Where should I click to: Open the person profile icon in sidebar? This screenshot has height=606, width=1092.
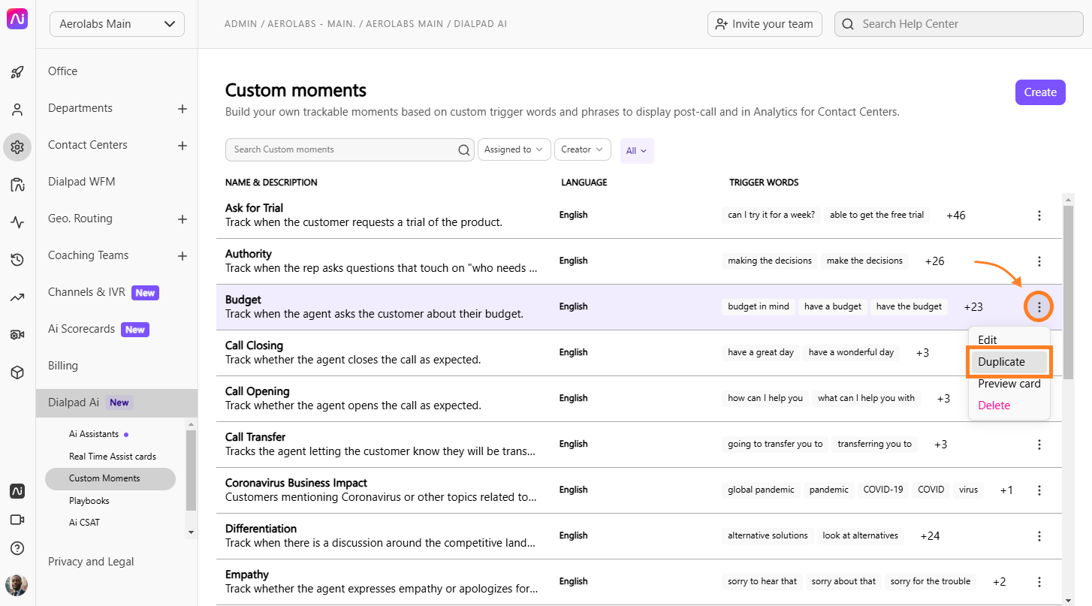pyautogui.click(x=17, y=110)
